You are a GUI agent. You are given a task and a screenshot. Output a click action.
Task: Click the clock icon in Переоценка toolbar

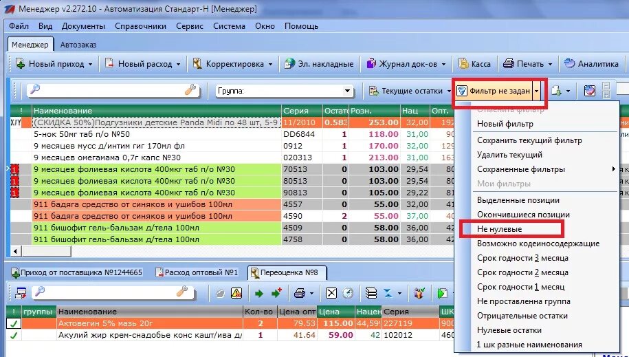pos(348,293)
